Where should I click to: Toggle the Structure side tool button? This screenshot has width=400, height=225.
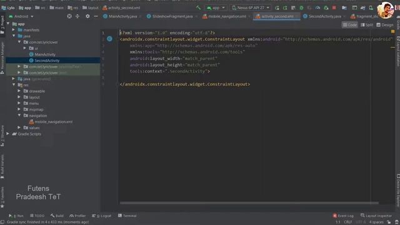[2, 136]
